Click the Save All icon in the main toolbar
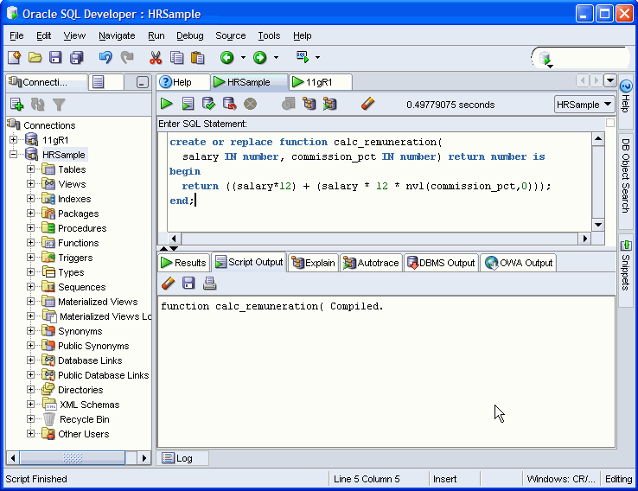Screen dimensions: 638x491 (x=76, y=58)
